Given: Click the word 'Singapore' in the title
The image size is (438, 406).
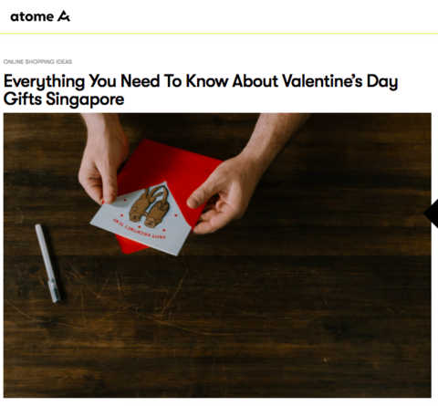Looking at the screenshot, I should click(85, 99).
